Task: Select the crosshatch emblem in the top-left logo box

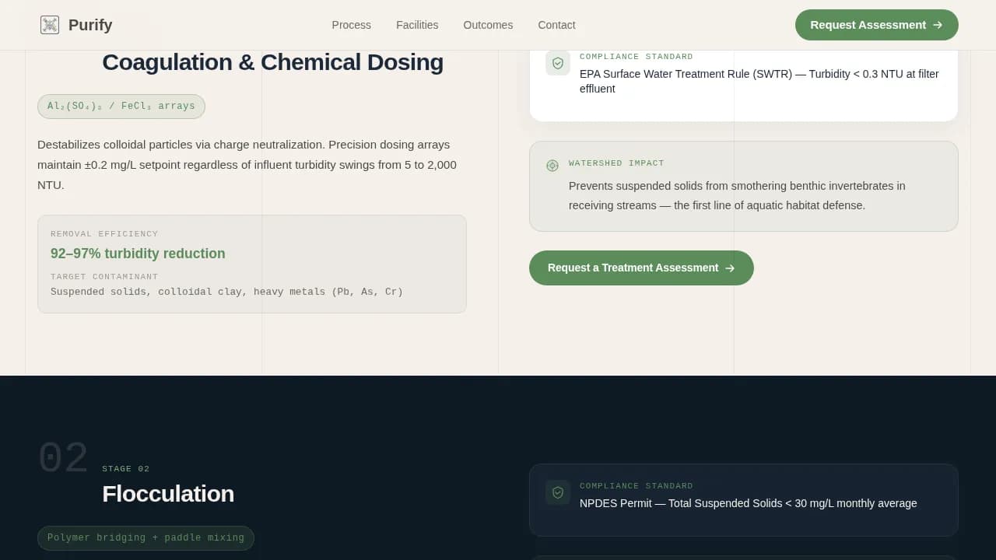Action: click(50, 24)
